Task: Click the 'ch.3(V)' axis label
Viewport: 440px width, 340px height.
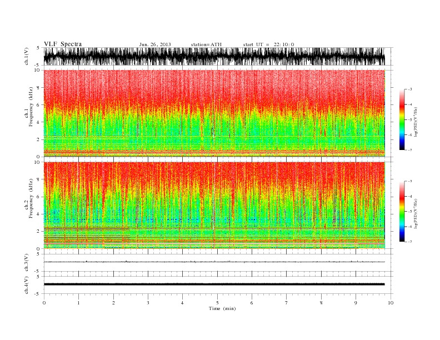Action: pos(27,263)
